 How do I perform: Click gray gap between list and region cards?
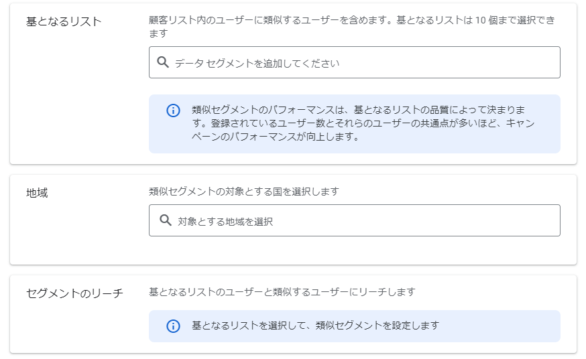(x=293, y=169)
